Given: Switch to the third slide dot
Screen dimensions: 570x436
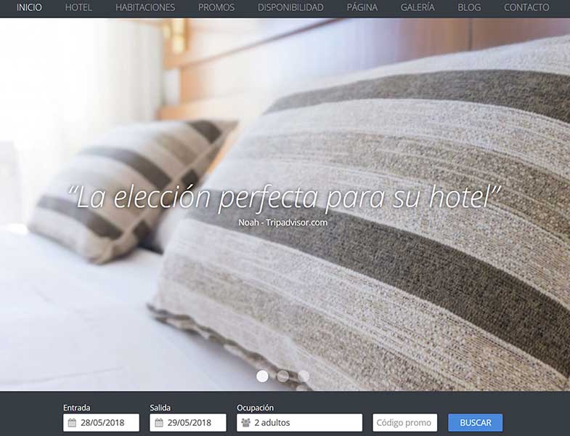Looking at the screenshot, I should coord(304,376).
